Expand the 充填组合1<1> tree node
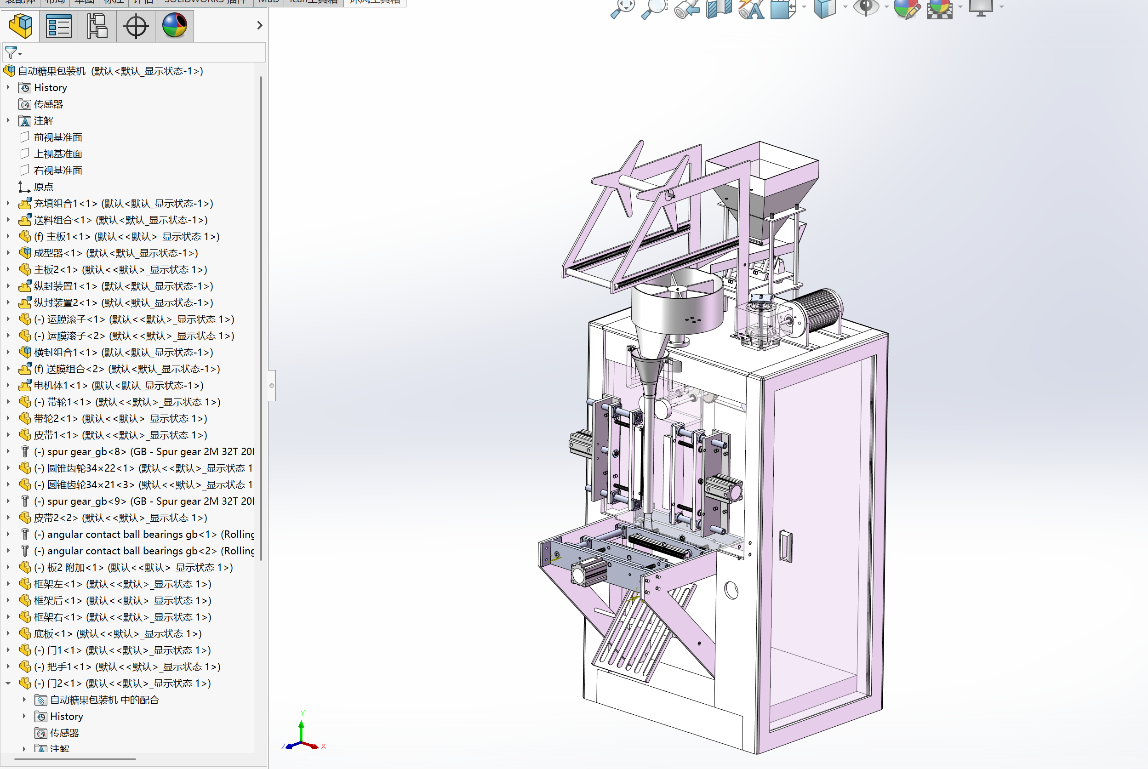 click(x=8, y=203)
